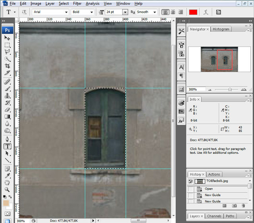
Task: Open the font style Bold dropdown
Action: [91, 12]
